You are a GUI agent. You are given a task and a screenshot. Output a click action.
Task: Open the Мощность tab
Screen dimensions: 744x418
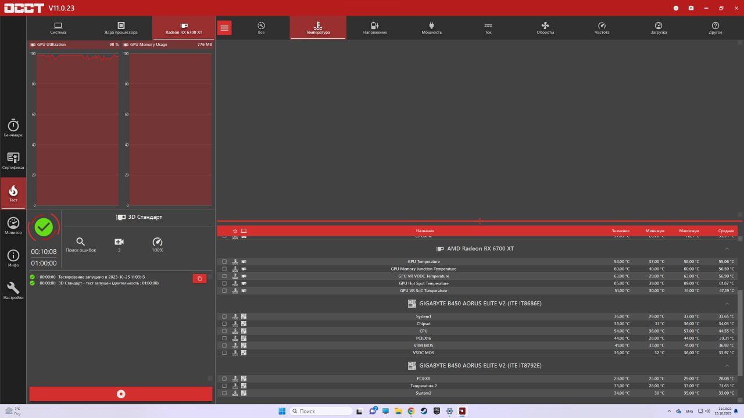click(x=431, y=28)
